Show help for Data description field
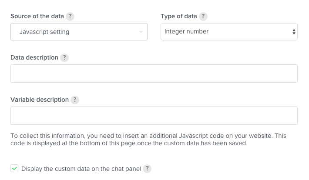The height and width of the screenshot is (180, 309). pos(64,58)
